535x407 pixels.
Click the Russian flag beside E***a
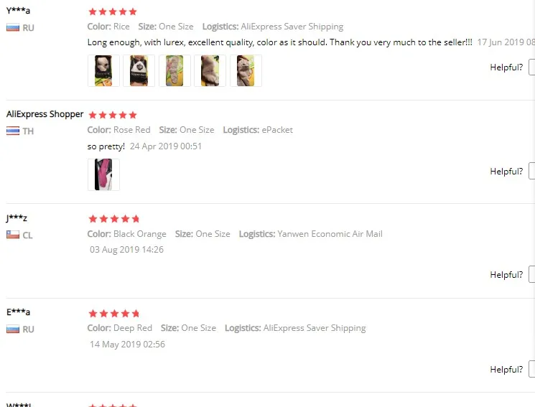click(x=13, y=329)
